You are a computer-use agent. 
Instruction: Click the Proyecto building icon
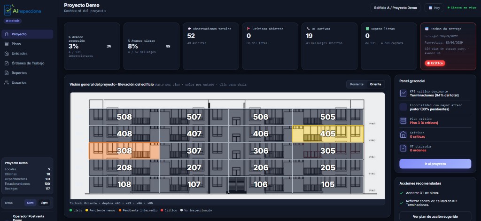coord(7,34)
